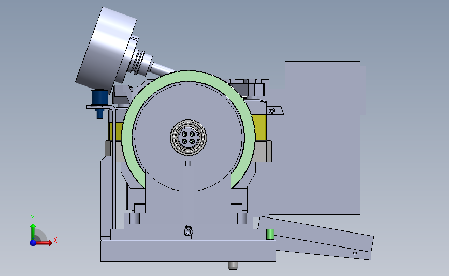Select the gray band on the frame's right side
449x276 pixels.
[263, 151]
